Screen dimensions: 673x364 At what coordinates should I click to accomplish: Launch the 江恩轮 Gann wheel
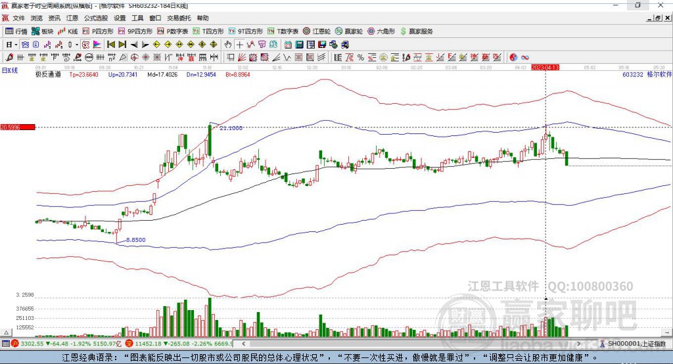click(317, 32)
